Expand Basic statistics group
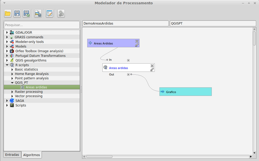 point(12,69)
